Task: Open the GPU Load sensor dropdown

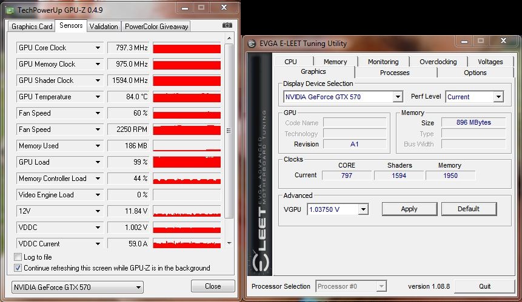Action: pyautogui.click(x=98, y=162)
